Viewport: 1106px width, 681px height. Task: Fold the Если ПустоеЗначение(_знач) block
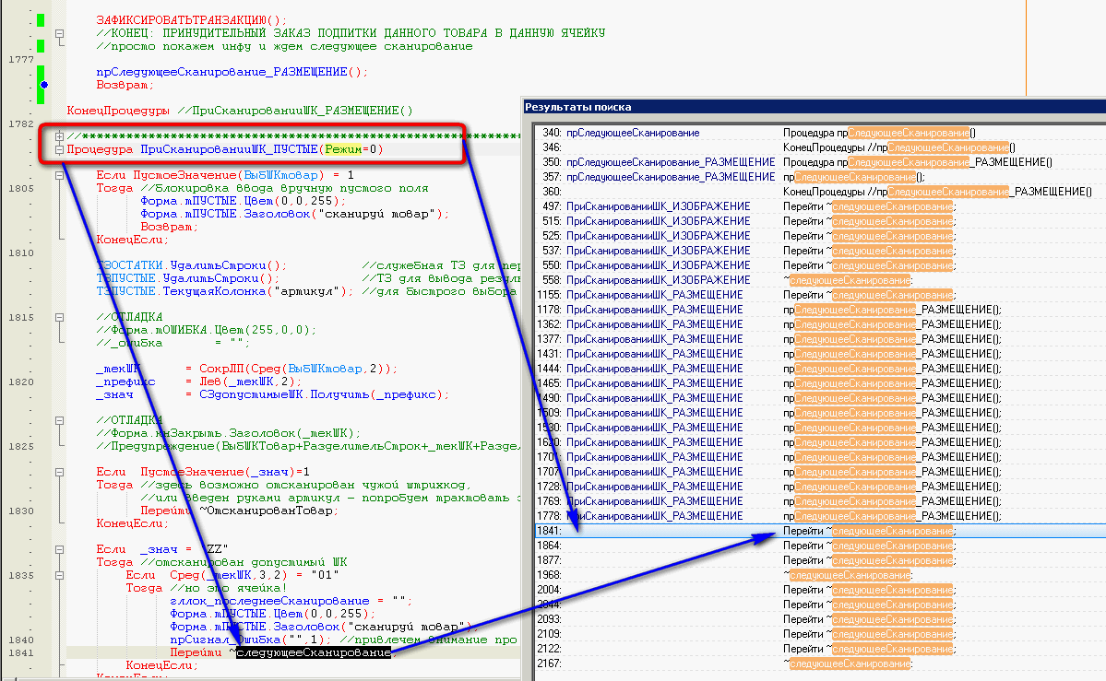coord(60,472)
